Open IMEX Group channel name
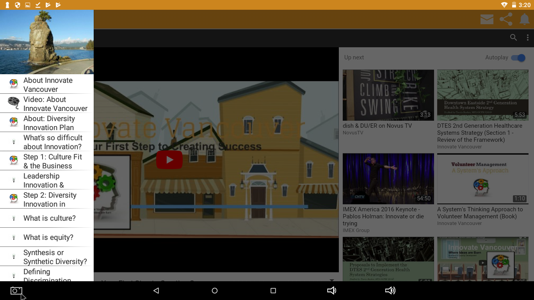The width and height of the screenshot is (534, 300). tap(356, 230)
